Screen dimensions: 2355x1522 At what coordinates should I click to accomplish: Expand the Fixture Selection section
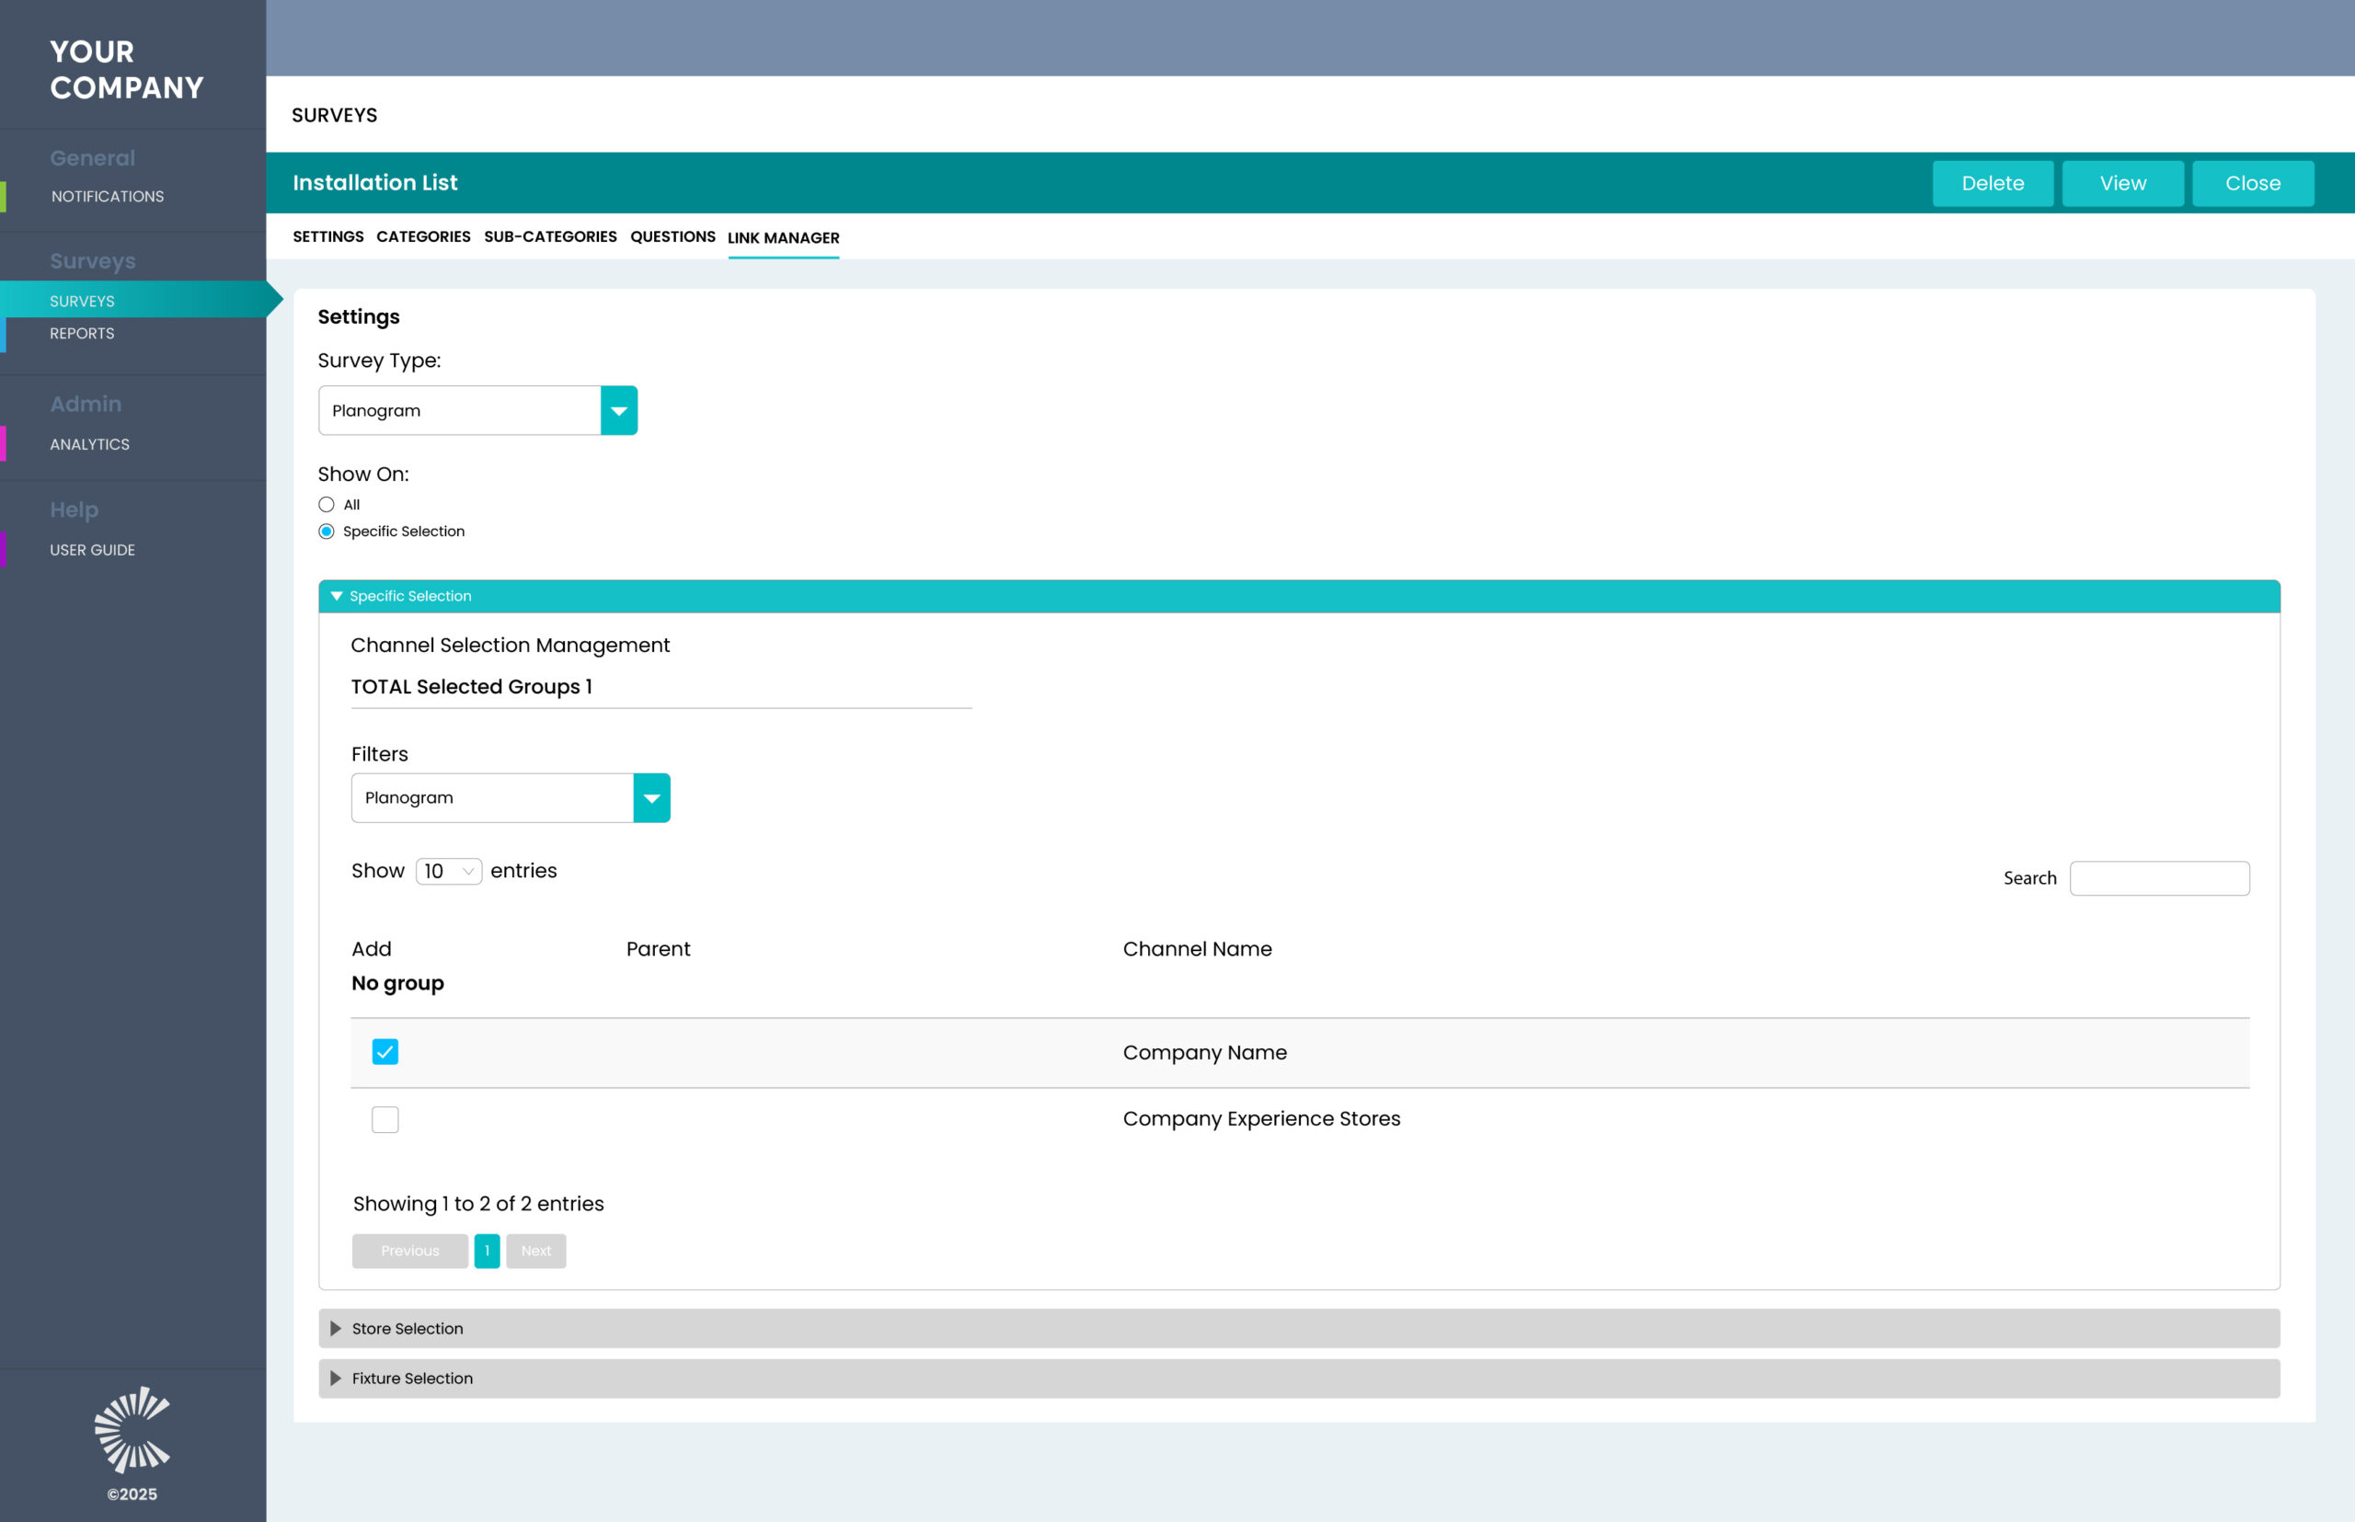tap(1299, 1378)
